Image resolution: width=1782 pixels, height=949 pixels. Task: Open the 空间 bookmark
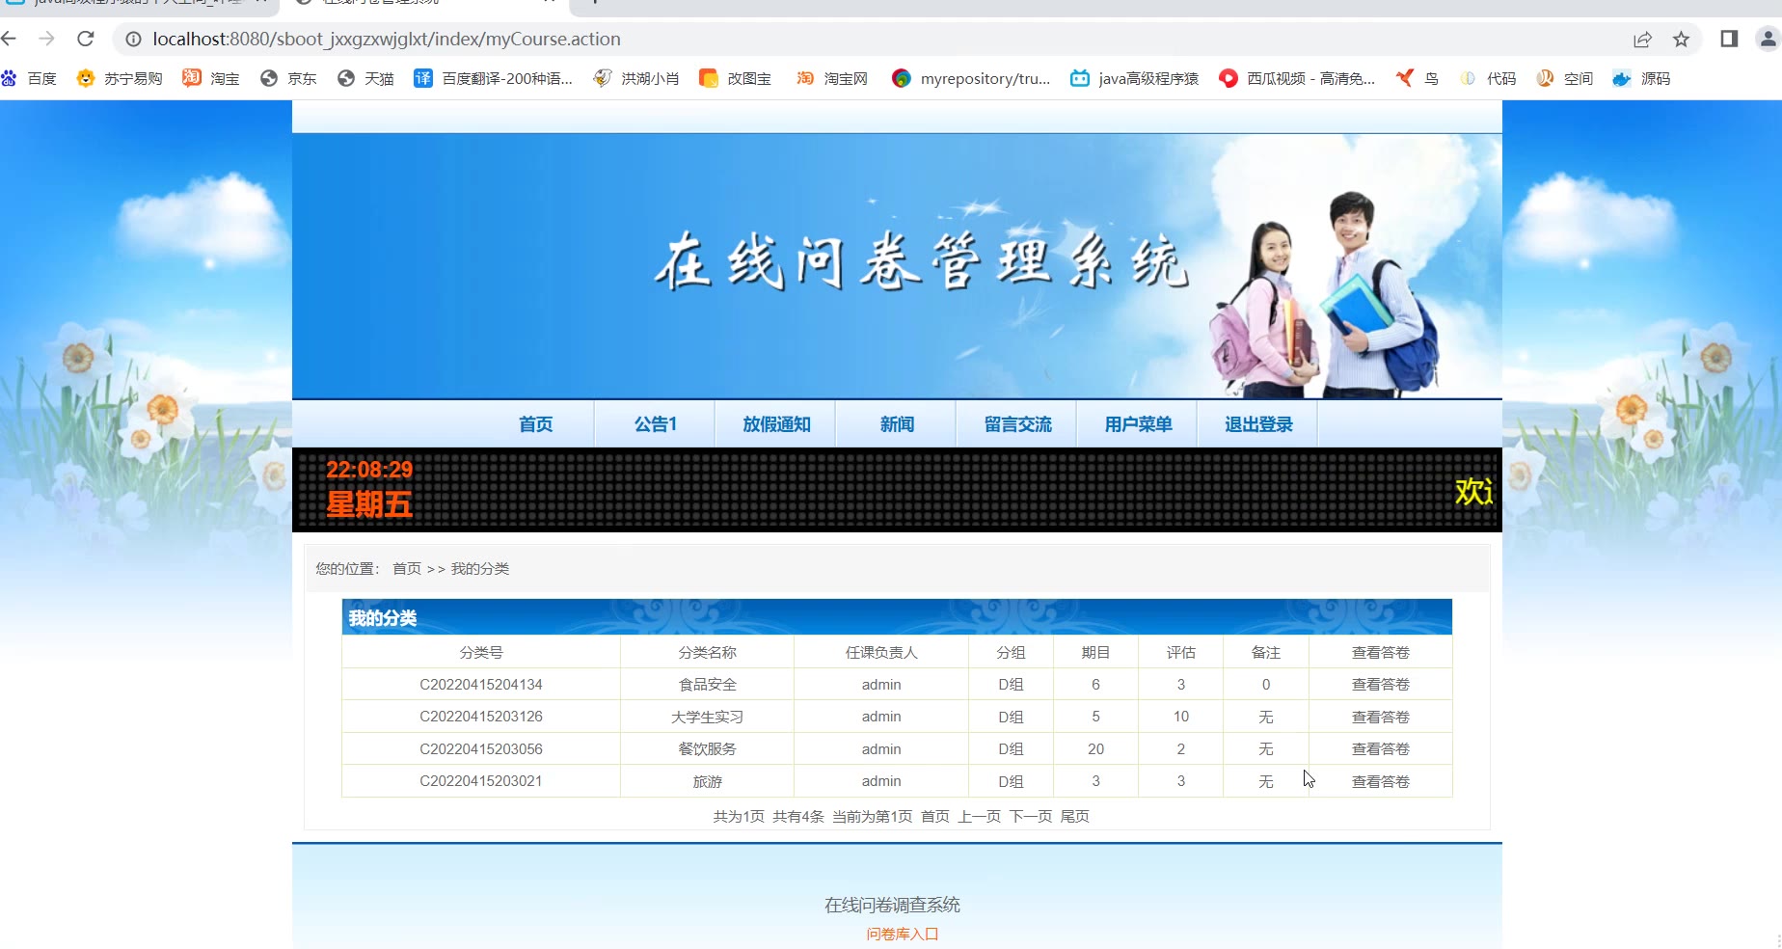point(1564,78)
